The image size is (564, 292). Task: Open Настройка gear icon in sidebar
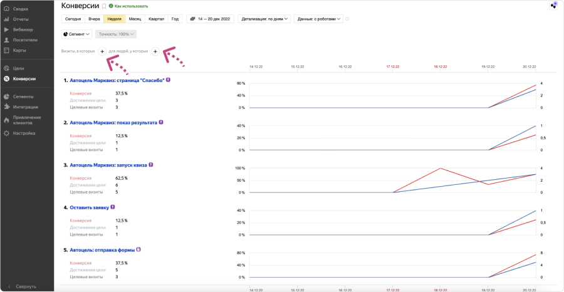[x=6, y=133]
